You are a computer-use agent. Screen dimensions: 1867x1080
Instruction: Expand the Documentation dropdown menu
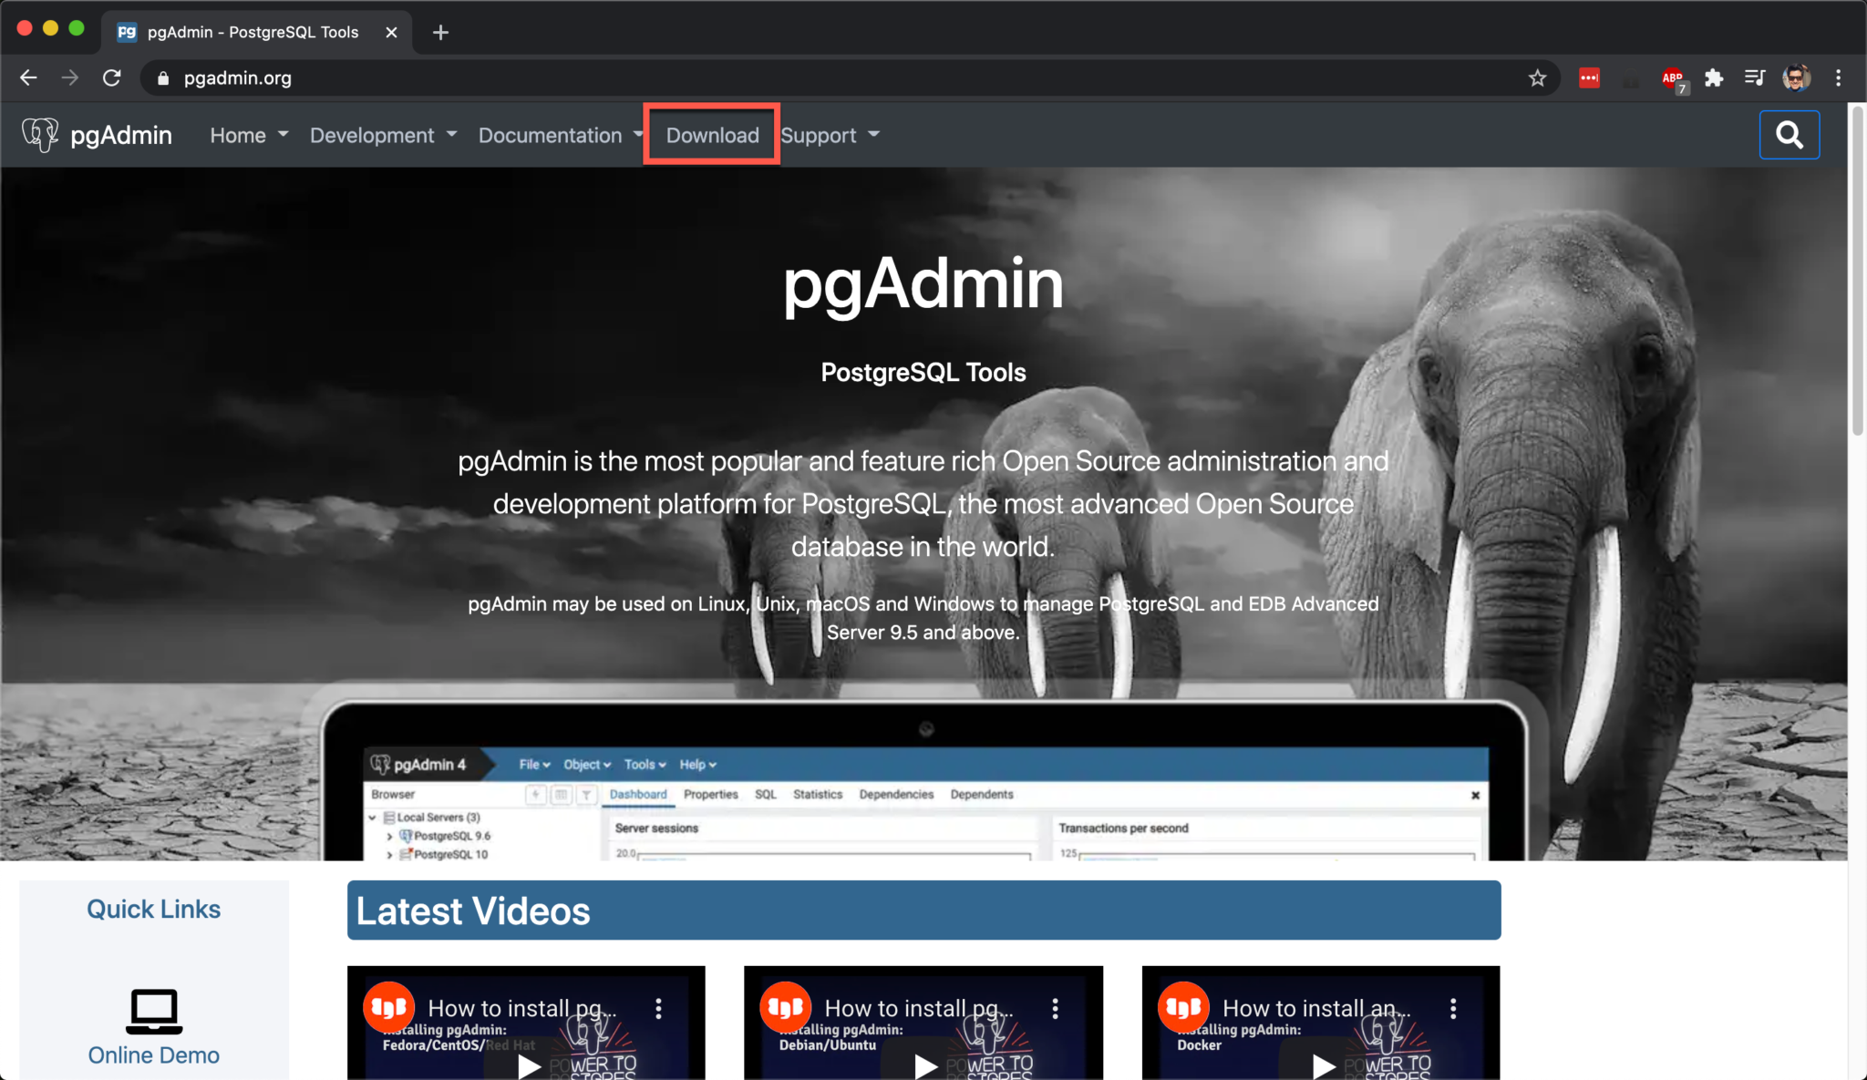559,134
